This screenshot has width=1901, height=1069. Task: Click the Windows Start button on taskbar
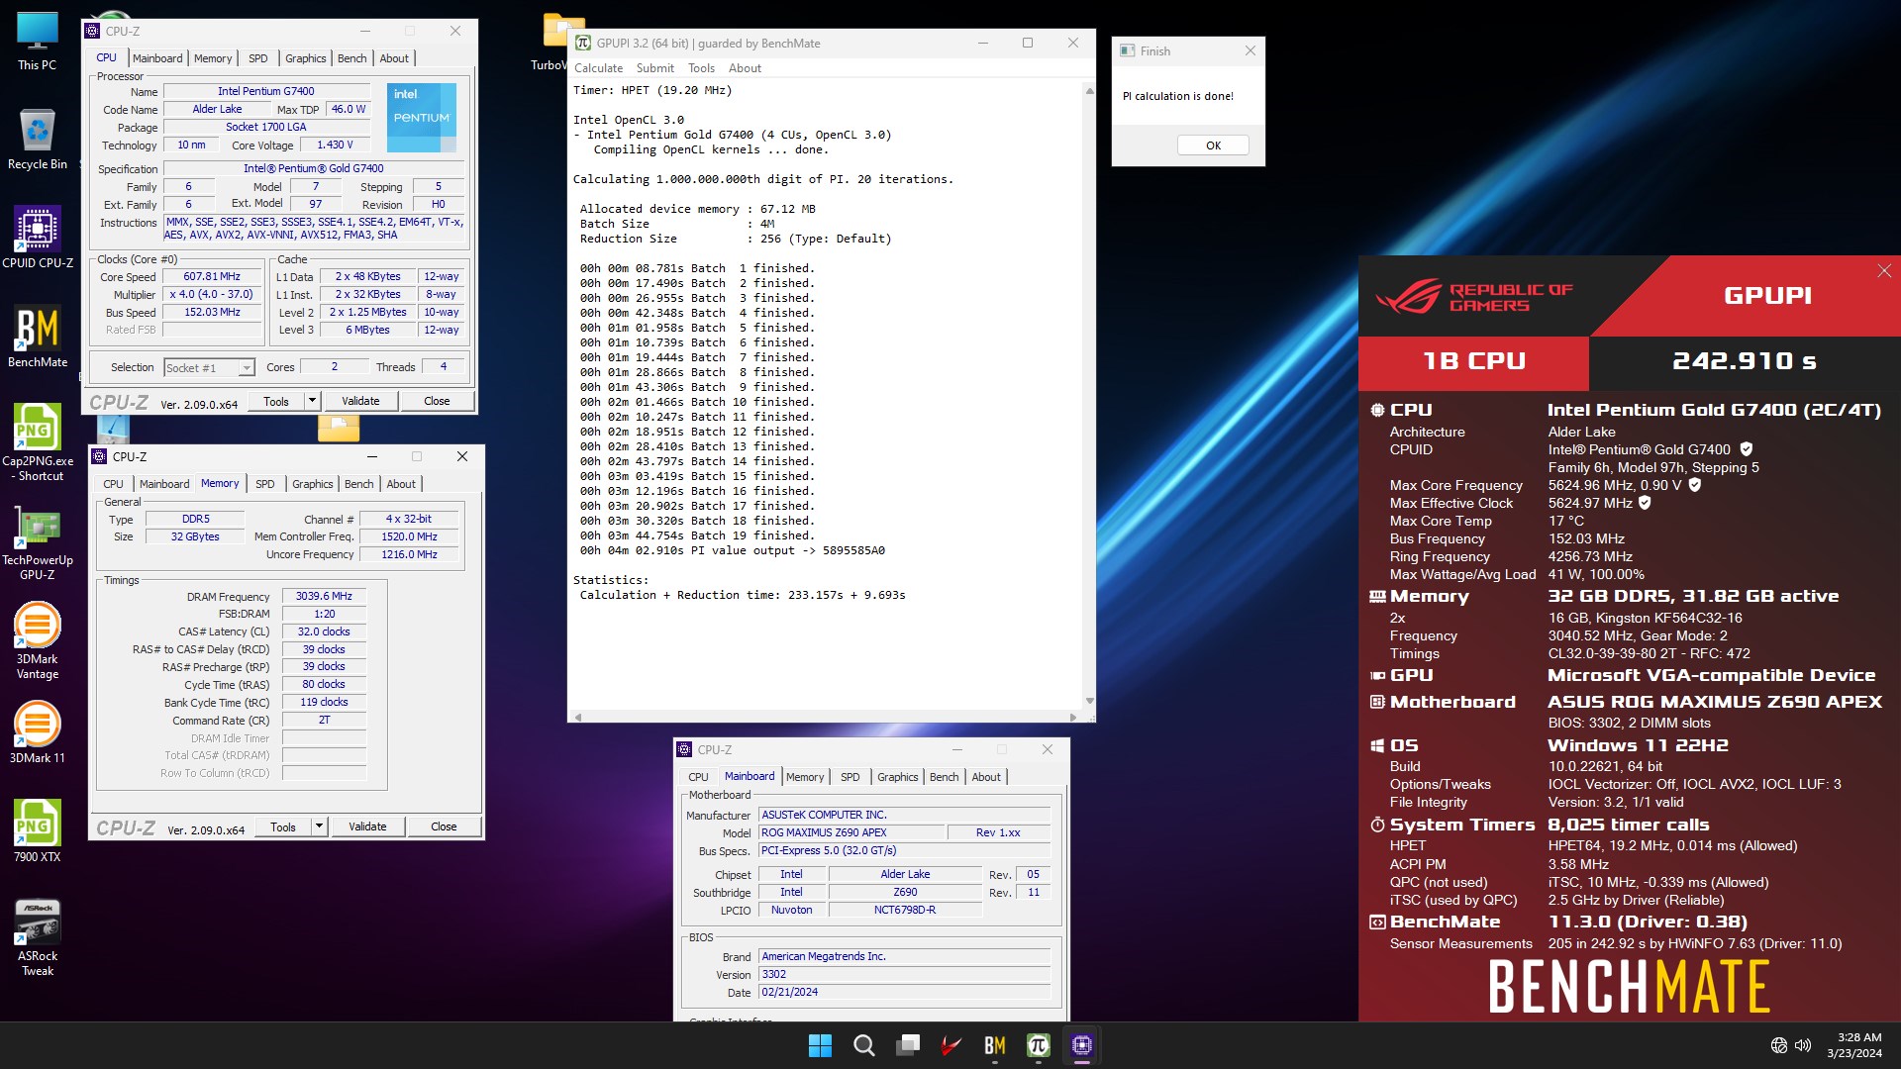point(820,1045)
